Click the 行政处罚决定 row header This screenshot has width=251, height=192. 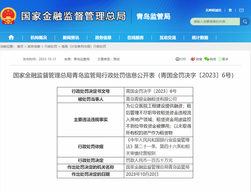click(x=91, y=160)
